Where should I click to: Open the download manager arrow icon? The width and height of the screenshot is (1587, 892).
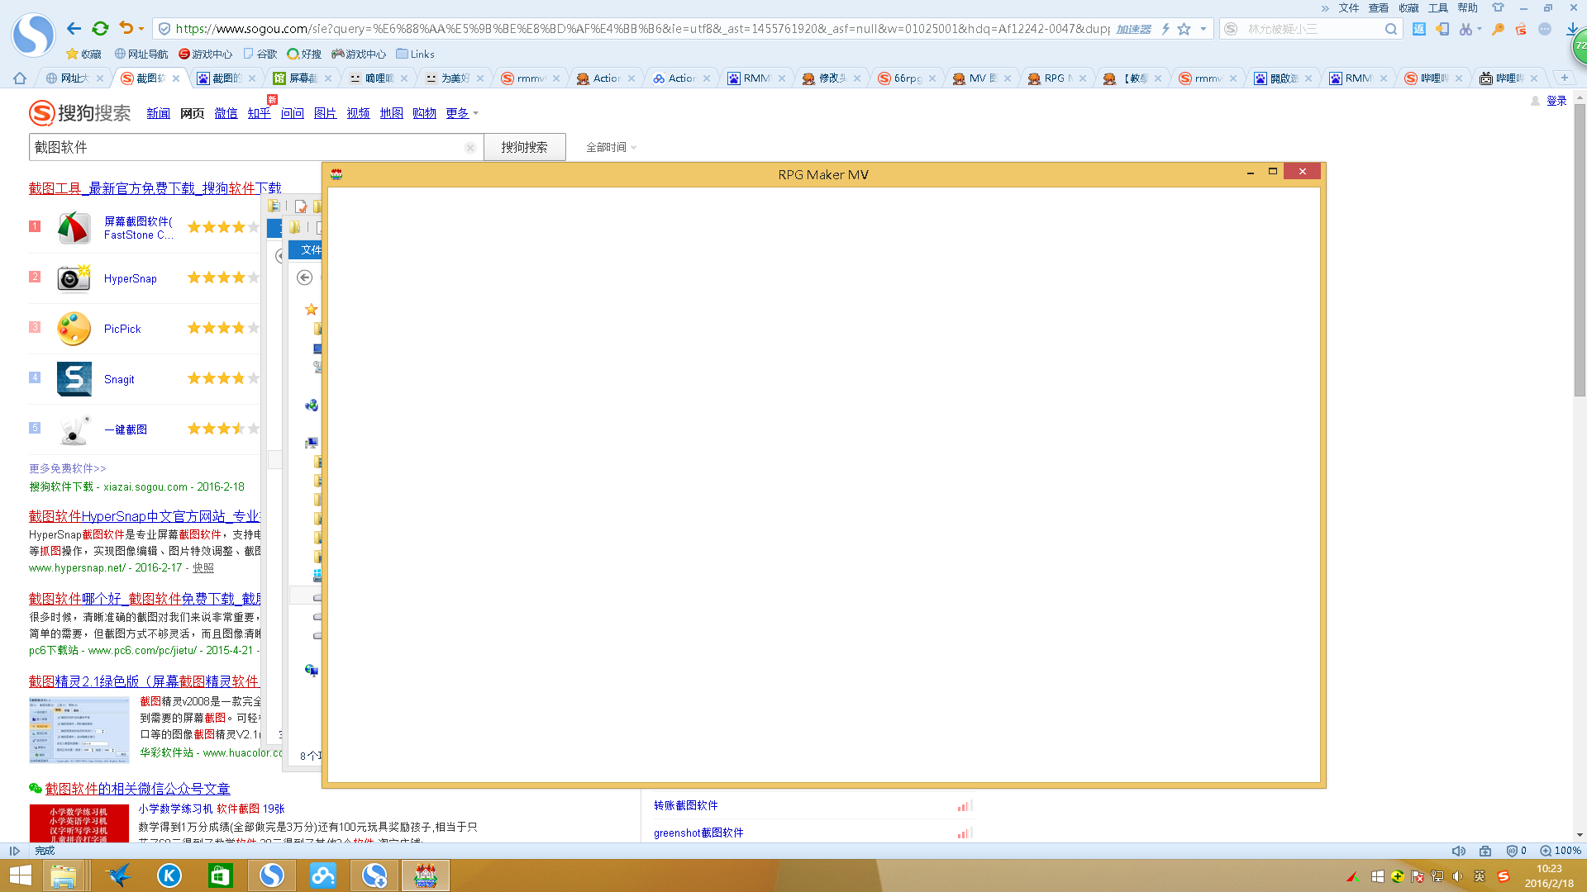[1572, 29]
